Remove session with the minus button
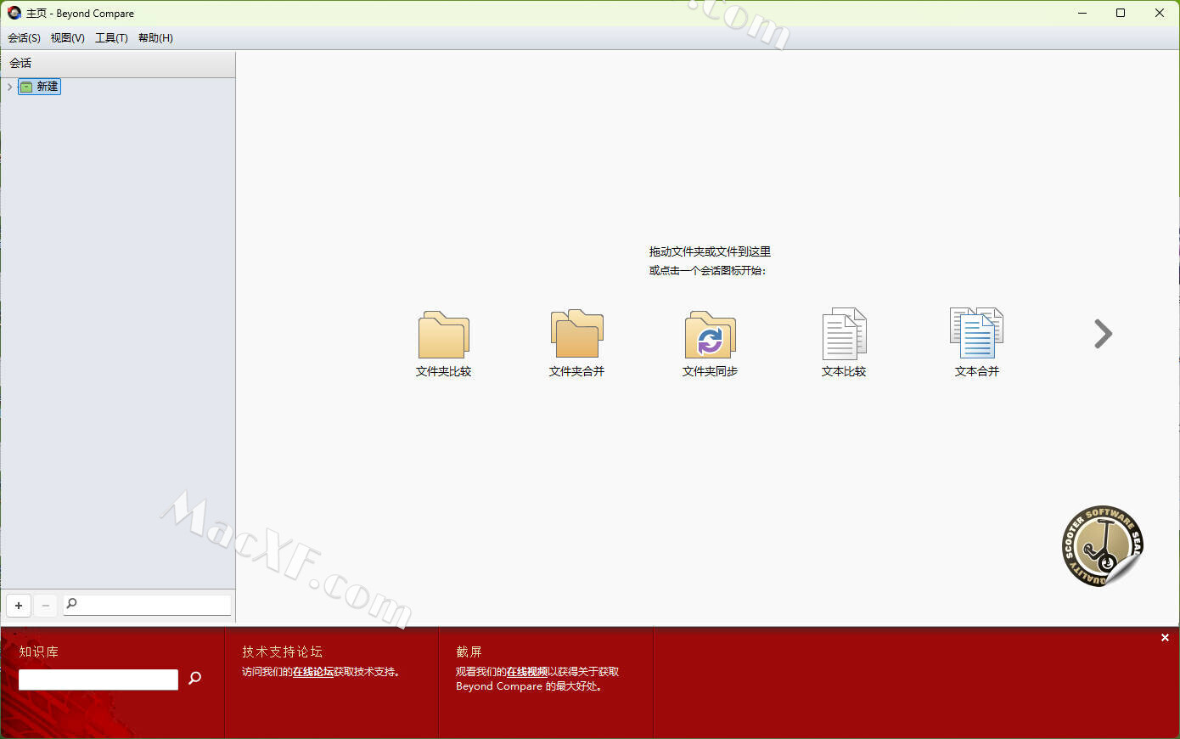This screenshot has width=1180, height=739. click(46, 606)
